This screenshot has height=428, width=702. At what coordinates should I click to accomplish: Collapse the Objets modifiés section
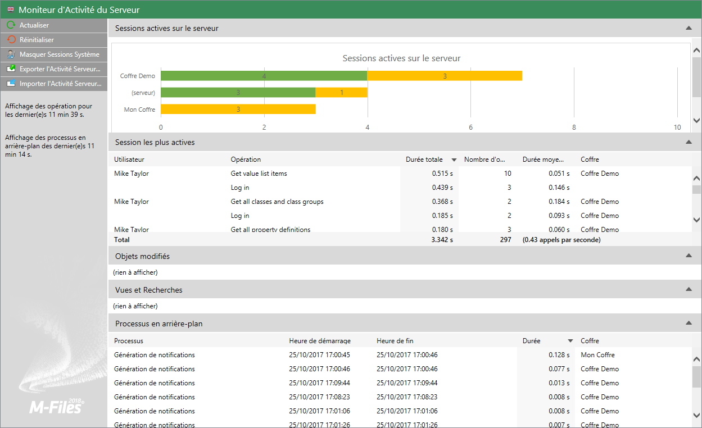point(689,256)
